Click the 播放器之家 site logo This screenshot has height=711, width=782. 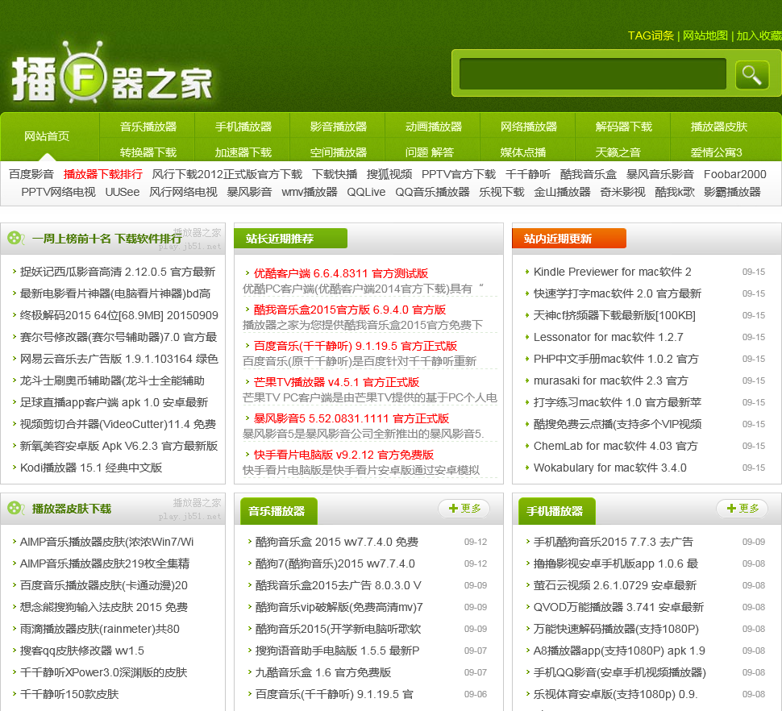(112, 74)
